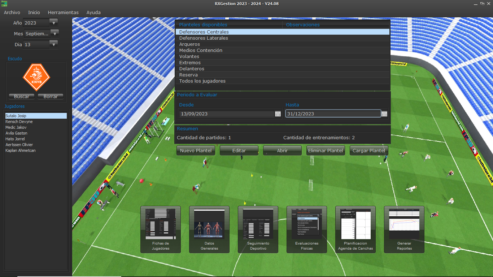Select Todos los jugadores squad
The height and width of the screenshot is (277, 493).
click(x=283, y=81)
